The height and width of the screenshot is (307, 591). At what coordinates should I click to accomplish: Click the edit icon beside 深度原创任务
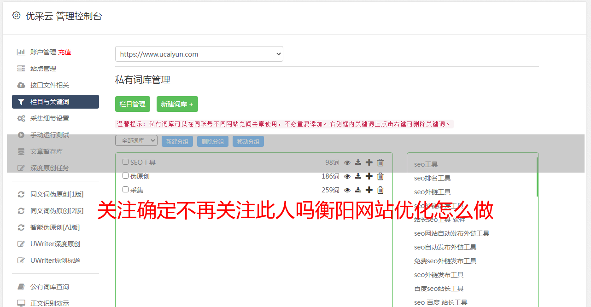coord(21,168)
